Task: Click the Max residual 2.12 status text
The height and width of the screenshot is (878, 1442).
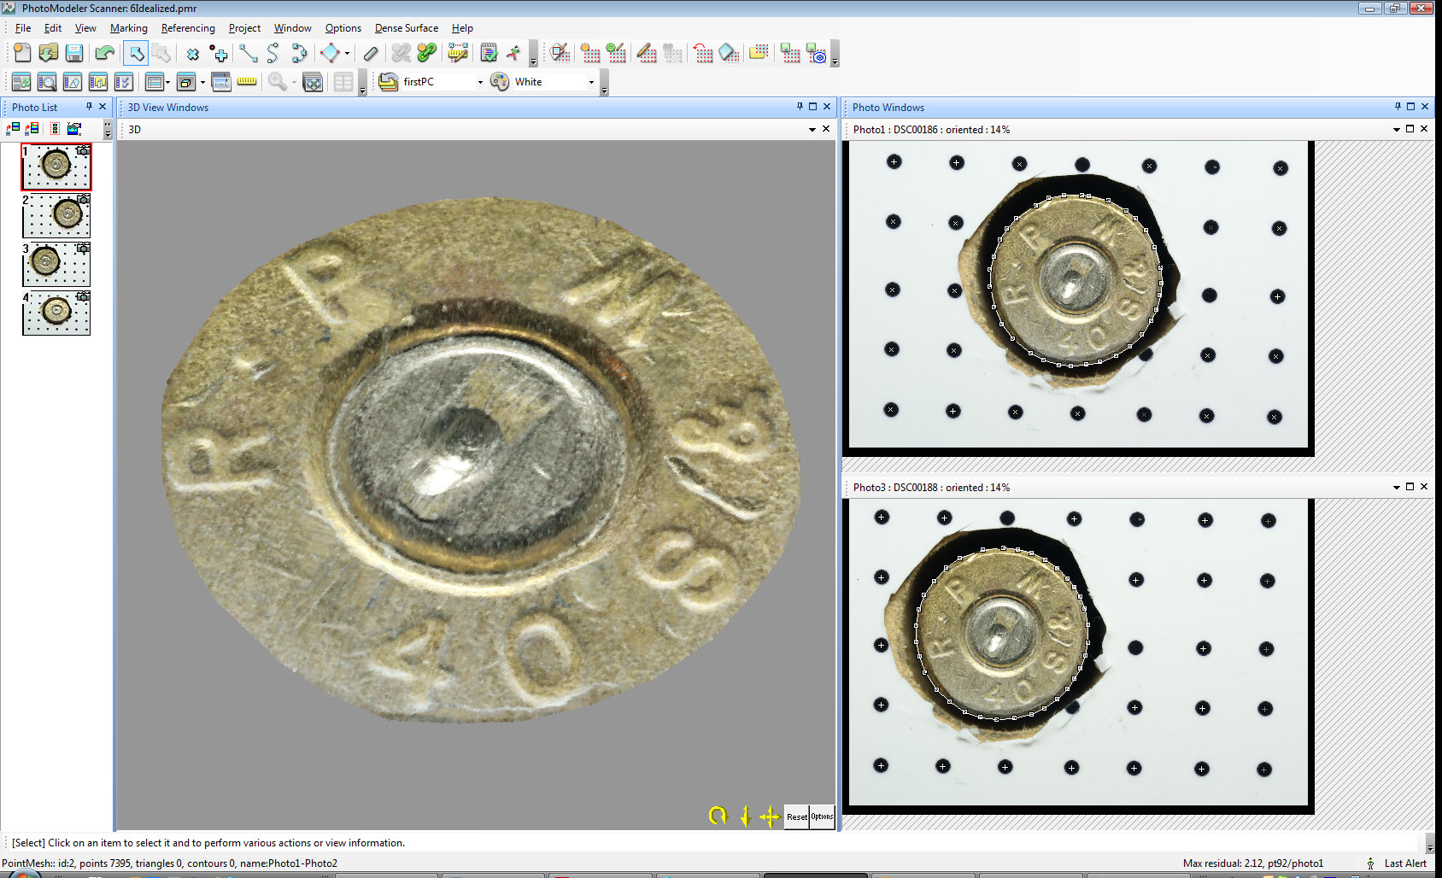Action: [x=1252, y=863]
